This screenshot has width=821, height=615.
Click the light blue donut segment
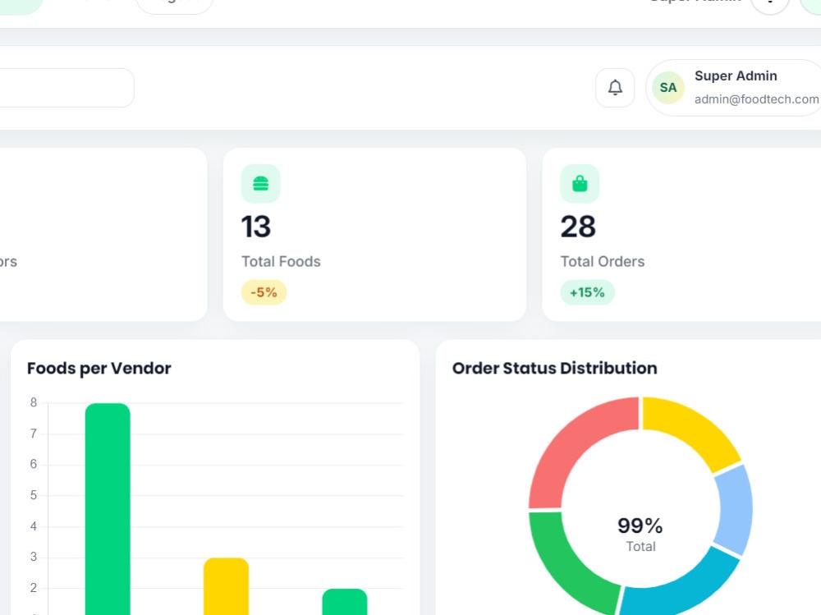pyautogui.click(x=735, y=510)
